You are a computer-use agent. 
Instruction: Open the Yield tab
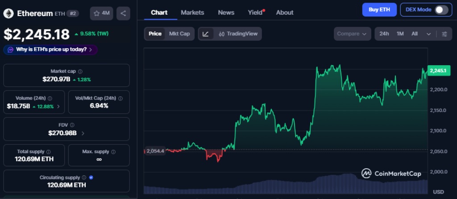255,12
